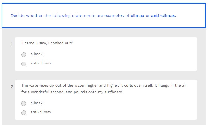Viewport: 209px width, 125px height.
Task: Click the 'anti-climax' label text under question 2
Action: [41, 112]
